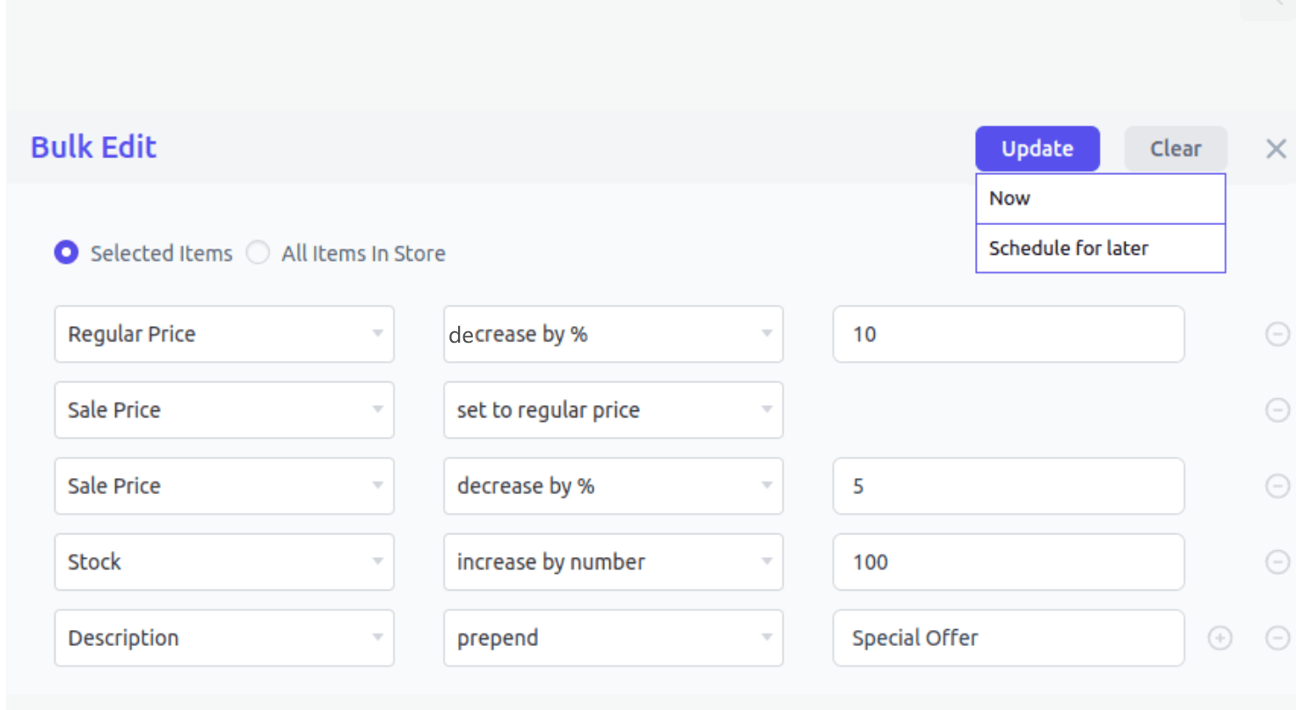Focus the Stock value field containing 100
Screen dimensions: 1296x710
click(1008, 561)
